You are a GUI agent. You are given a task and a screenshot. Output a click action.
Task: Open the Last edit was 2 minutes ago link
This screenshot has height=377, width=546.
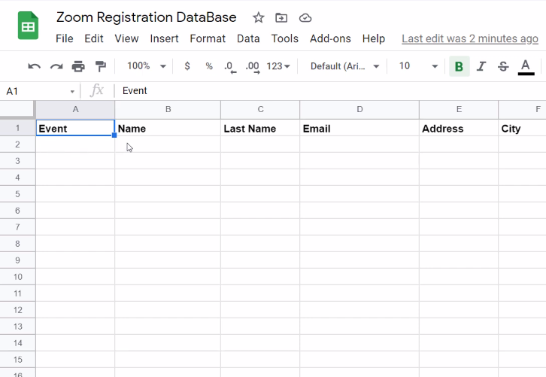point(470,38)
